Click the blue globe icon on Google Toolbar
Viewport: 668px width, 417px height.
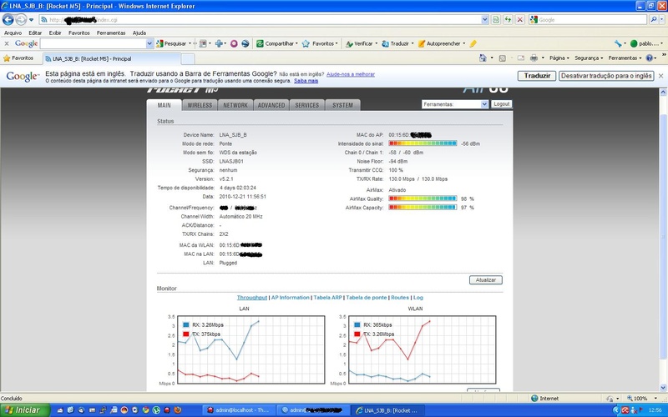(x=245, y=43)
